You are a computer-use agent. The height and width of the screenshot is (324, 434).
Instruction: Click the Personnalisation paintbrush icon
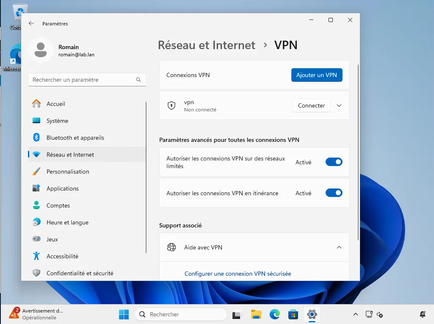tap(37, 172)
